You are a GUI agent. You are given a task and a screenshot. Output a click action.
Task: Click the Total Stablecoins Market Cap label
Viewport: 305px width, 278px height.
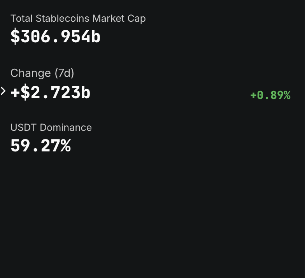pos(78,18)
